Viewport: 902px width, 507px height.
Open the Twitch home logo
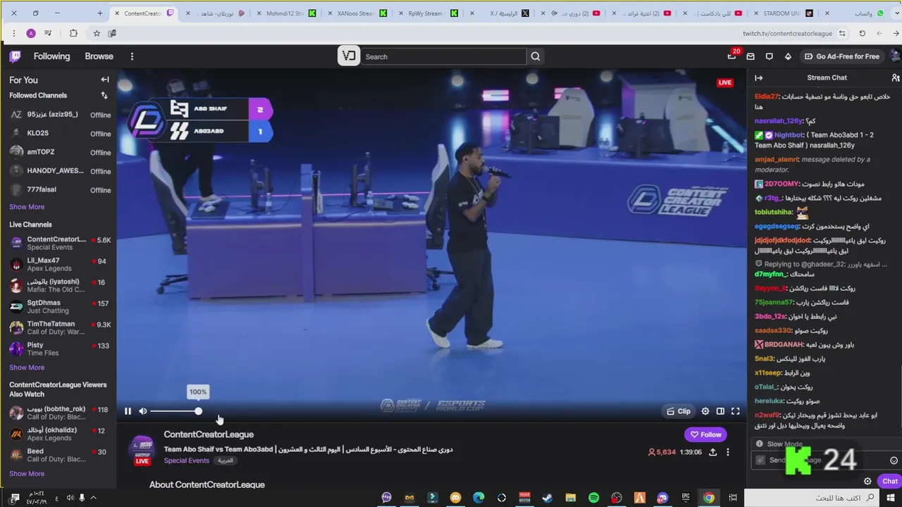[16, 56]
